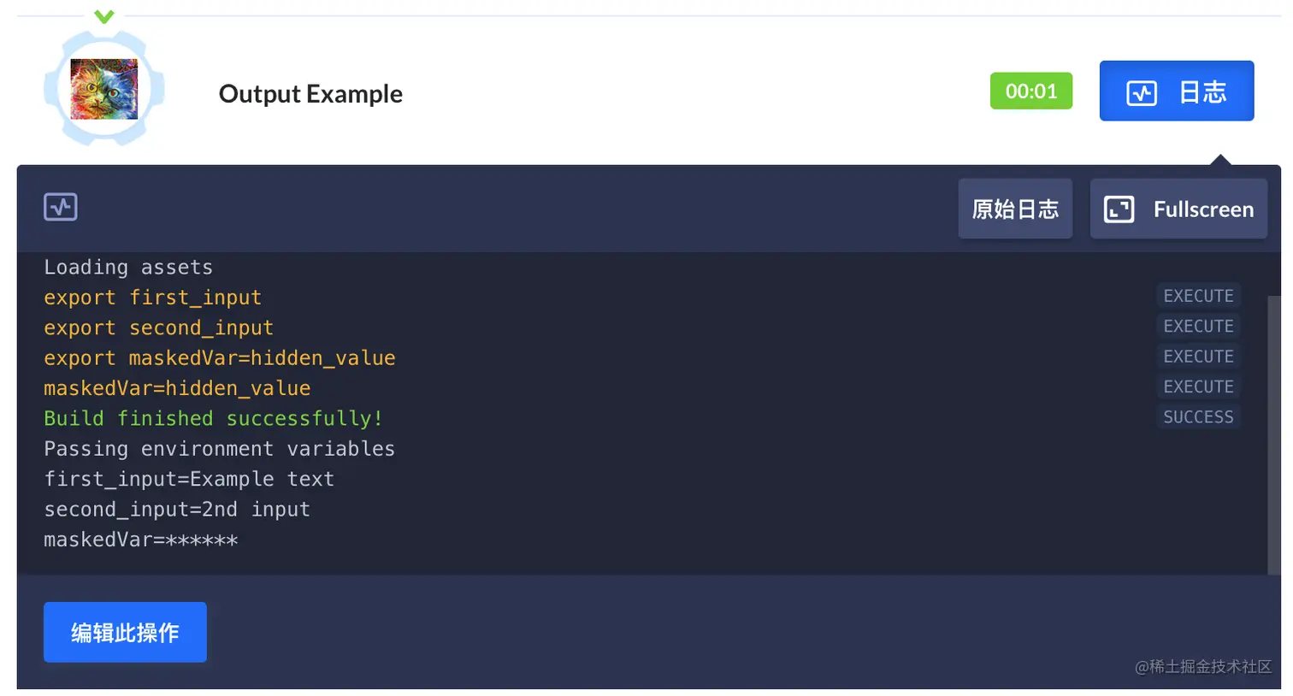Click EXECUTE tag for export maskedVar line
The width and height of the screenshot is (1293, 696).
(1198, 357)
